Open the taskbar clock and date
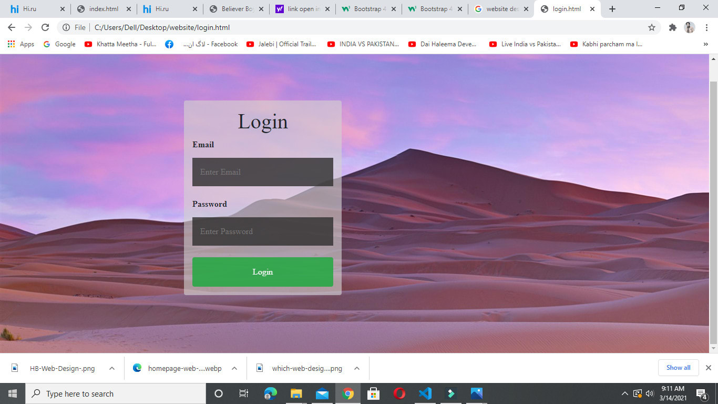Image resolution: width=718 pixels, height=404 pixels. click(673, 393)
